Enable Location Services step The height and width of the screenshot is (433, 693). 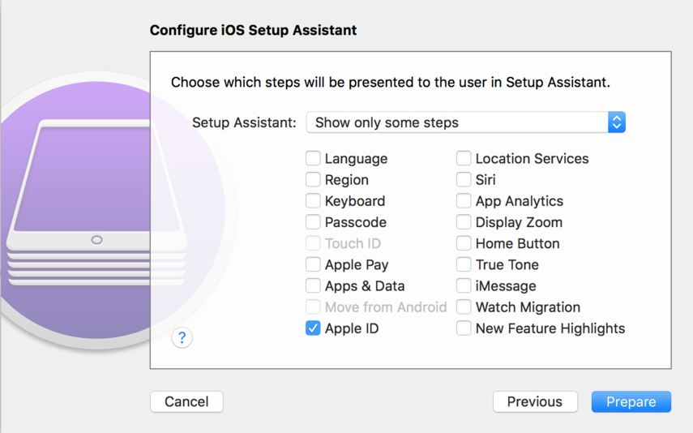464,159
